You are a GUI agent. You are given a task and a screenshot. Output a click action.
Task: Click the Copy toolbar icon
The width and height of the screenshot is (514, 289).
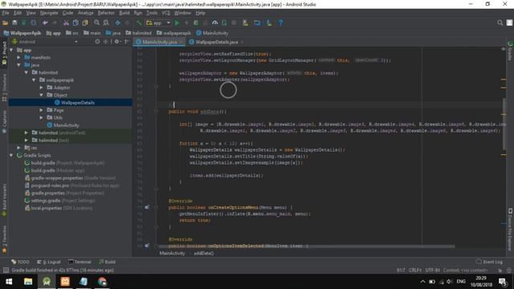[x=75, y=23]
